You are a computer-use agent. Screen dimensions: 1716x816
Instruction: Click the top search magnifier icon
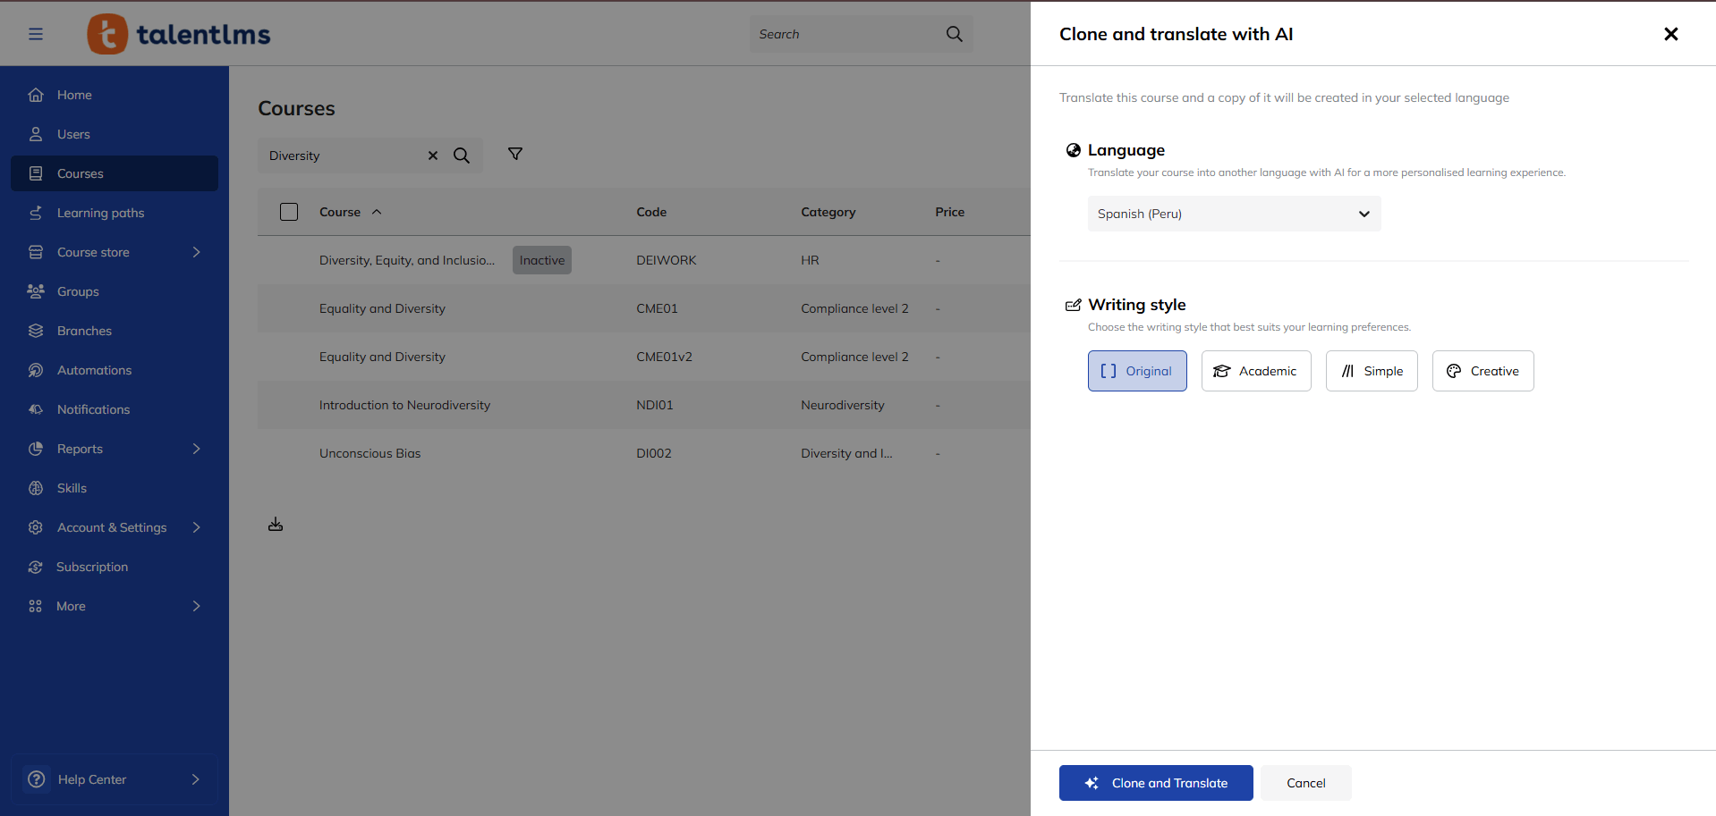954,34
